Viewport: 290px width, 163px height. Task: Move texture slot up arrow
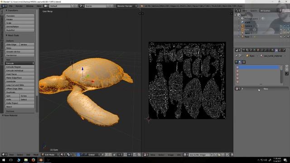[x=287, y=67]
